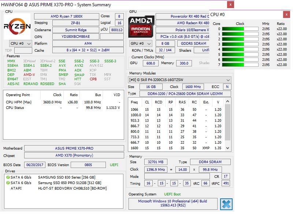The width and height of the screenshot is (293, 220).
Task: Click the Windows 10 Professional OS field
Action: pyautogui.click(x=173, y=203)
